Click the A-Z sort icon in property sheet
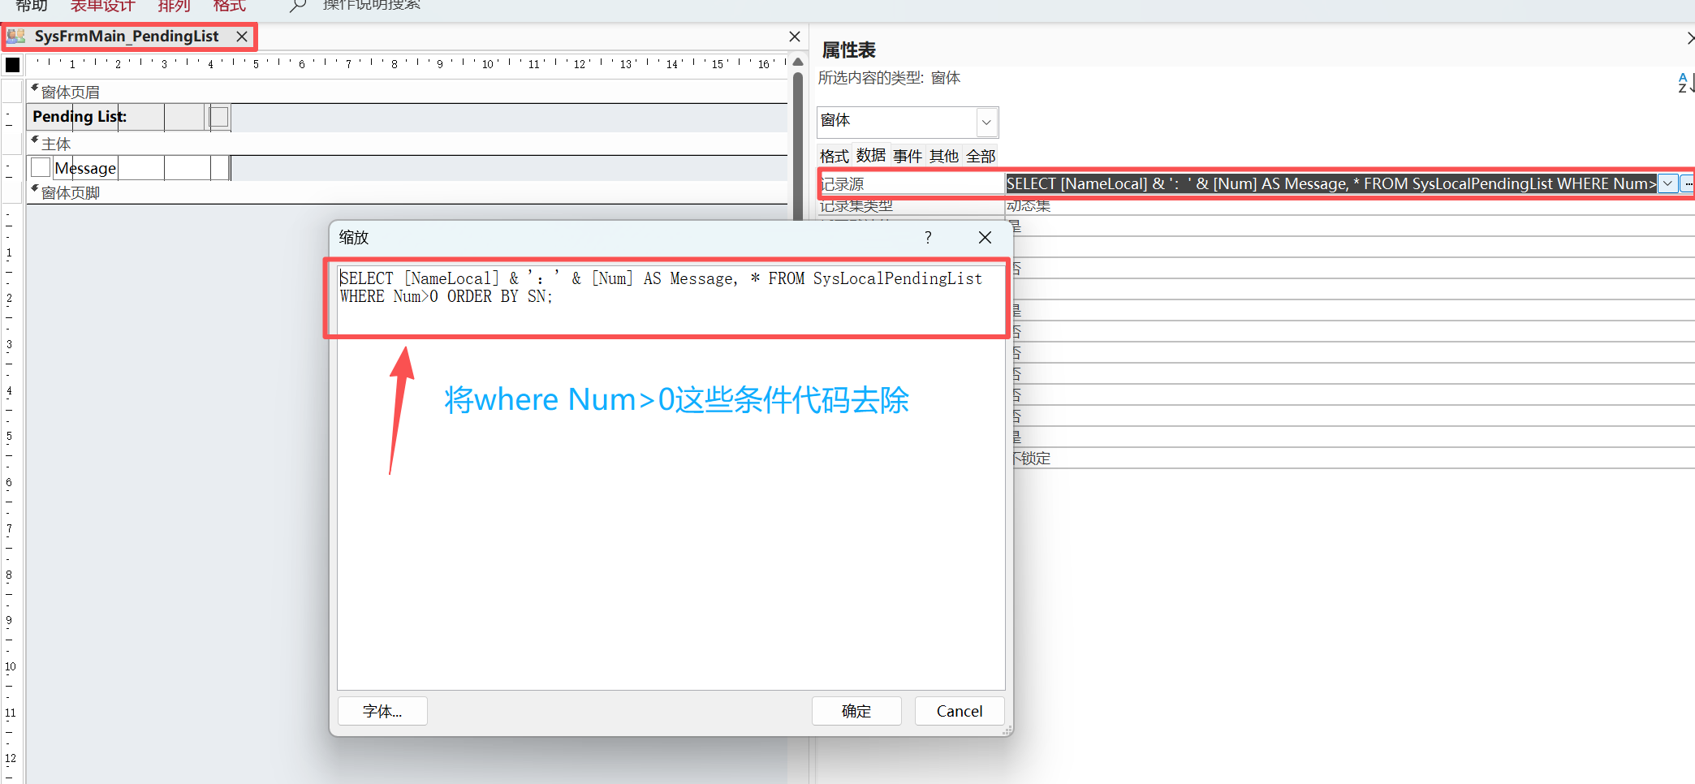 [1685, 82]
